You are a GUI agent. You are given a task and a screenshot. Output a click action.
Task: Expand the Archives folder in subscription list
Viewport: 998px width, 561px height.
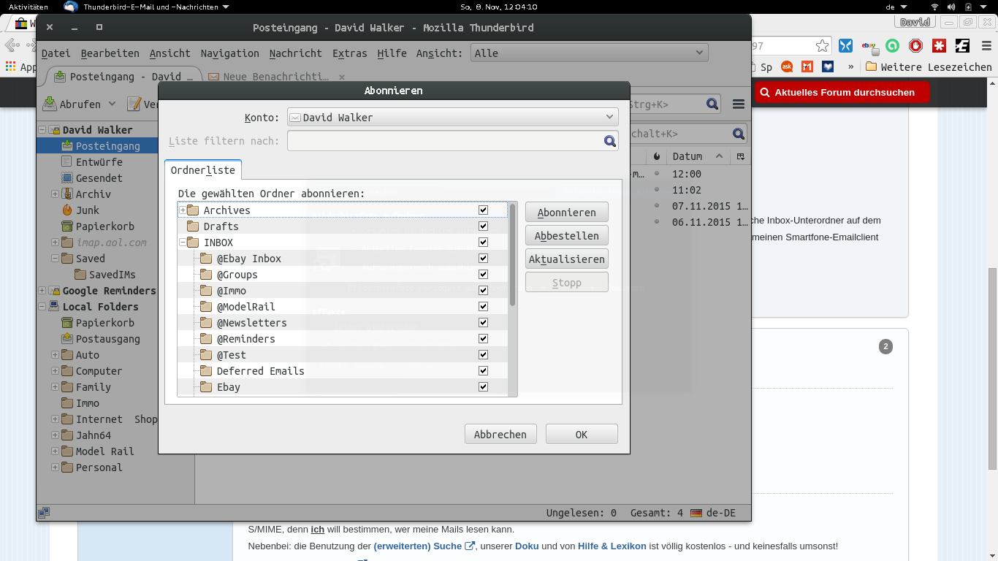(x=183, y=210)
